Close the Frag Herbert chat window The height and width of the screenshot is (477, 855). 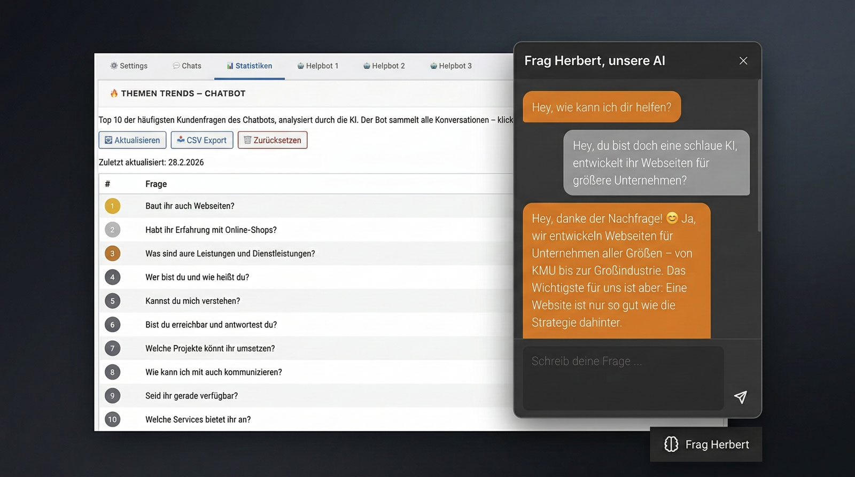click(x=743, y=61)
